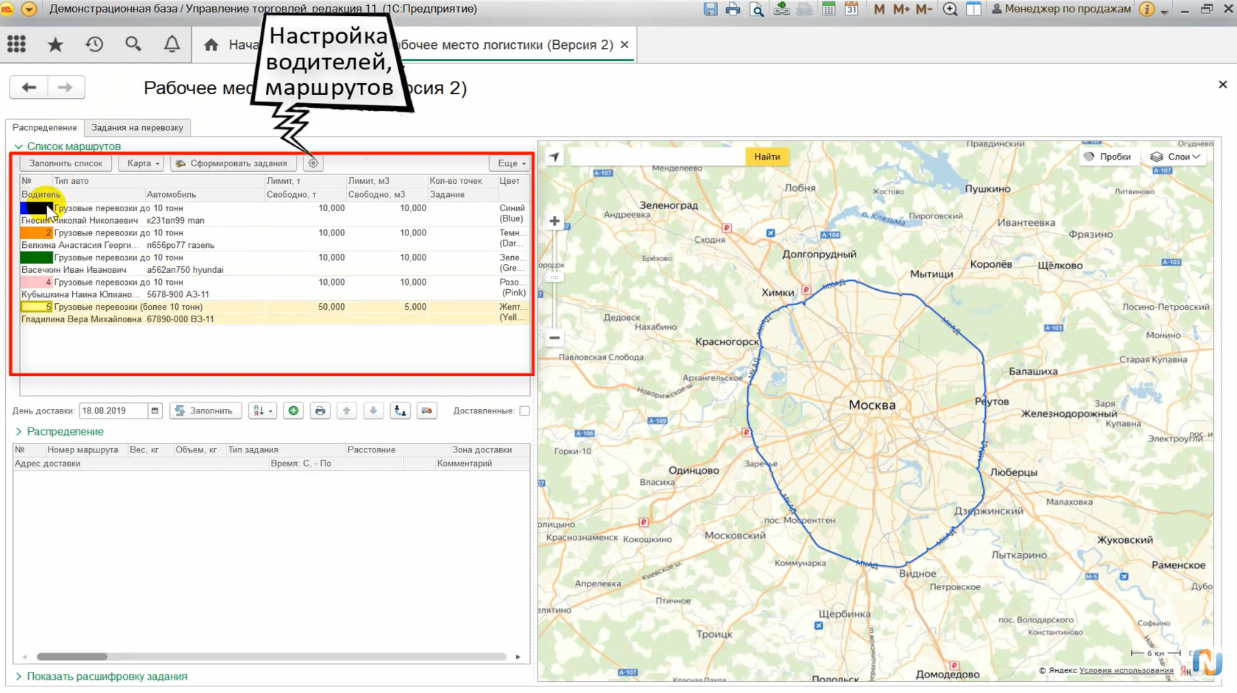Click the M- memory subtract button
1237x693 pixels.
tap(924, 9)
